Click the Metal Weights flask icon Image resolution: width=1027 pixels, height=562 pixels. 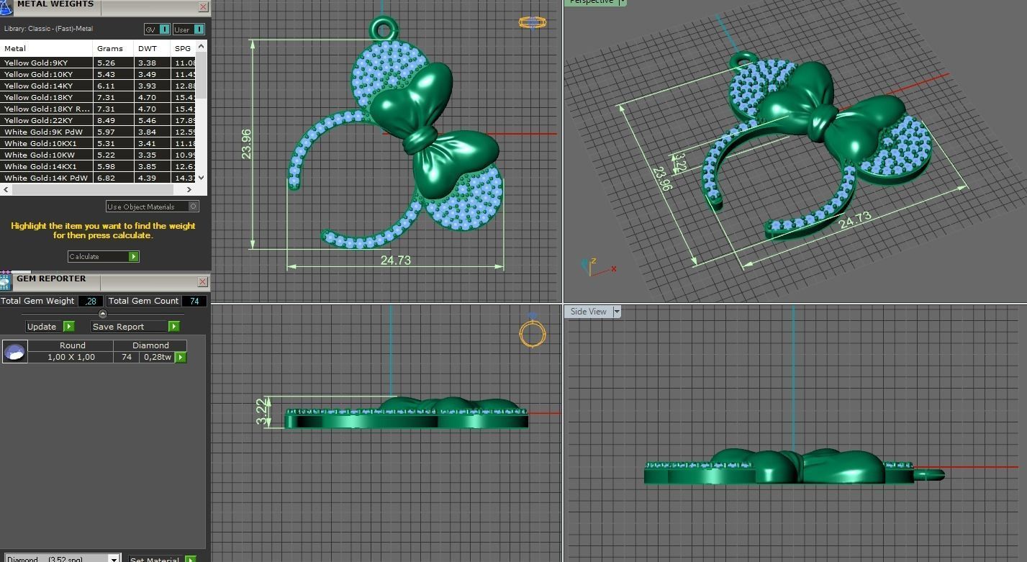6,7
